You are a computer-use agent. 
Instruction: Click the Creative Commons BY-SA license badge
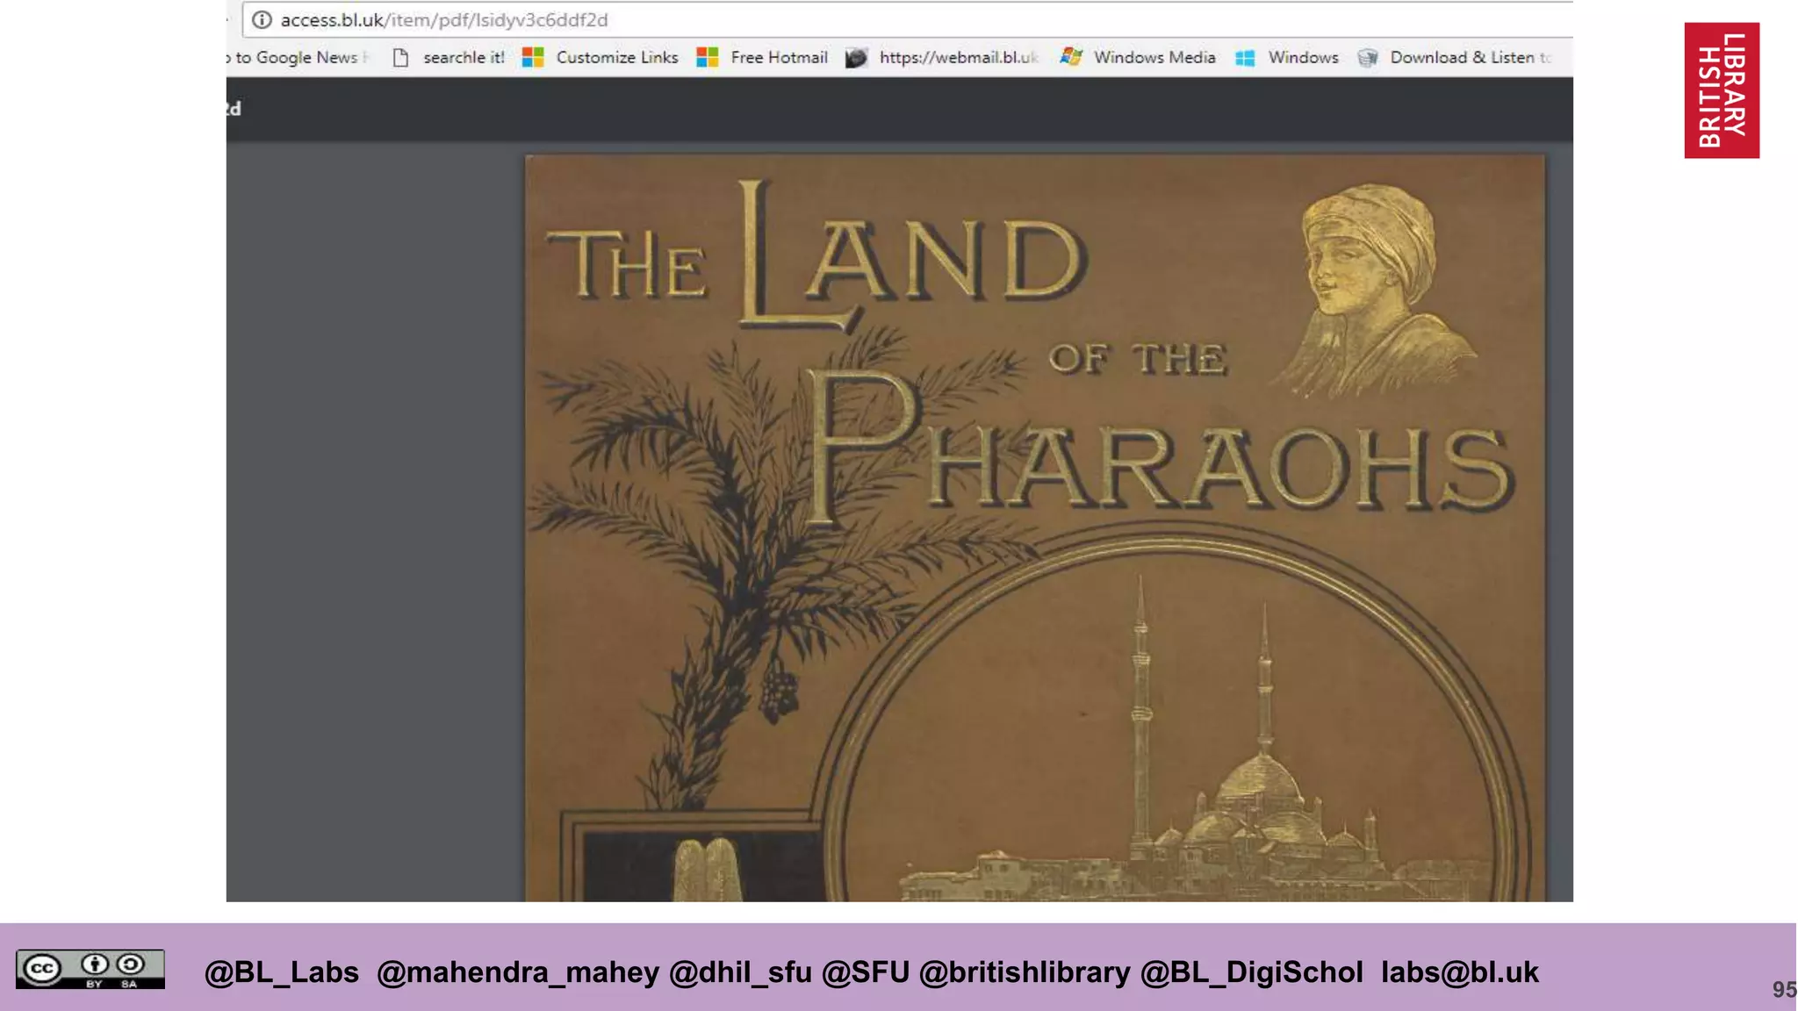click(x=90, y=970)
